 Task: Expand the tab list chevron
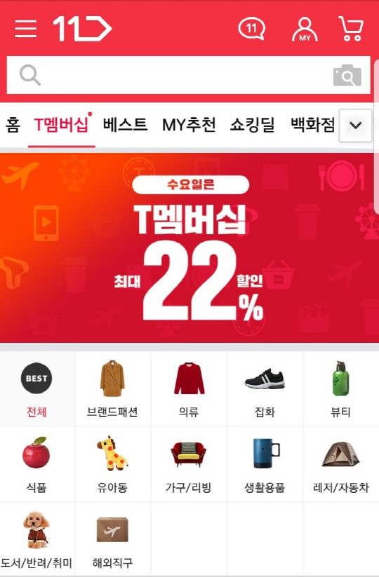pos(355,125)
